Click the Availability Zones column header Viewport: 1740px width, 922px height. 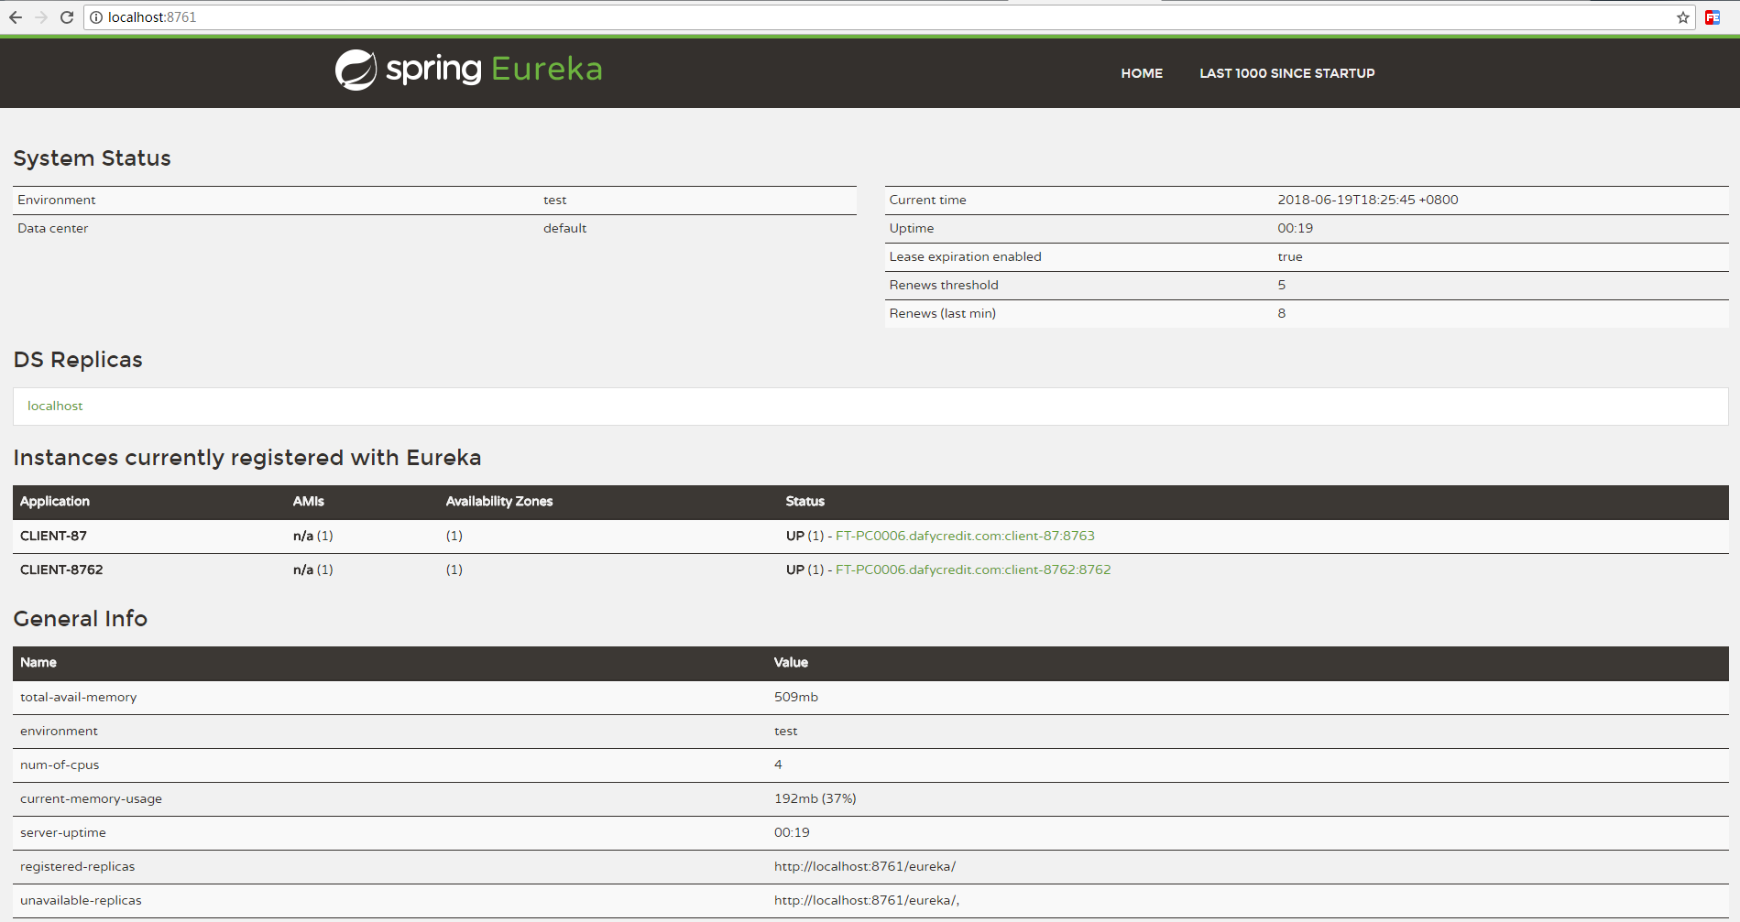[x=498, y=502]
